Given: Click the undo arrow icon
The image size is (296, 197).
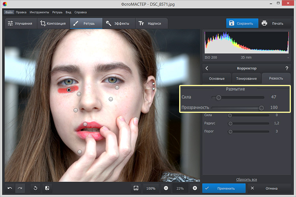Looking at the screenshot, I should coord(9,188).
